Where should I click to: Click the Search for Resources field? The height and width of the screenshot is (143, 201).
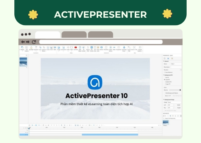point(172,118)
